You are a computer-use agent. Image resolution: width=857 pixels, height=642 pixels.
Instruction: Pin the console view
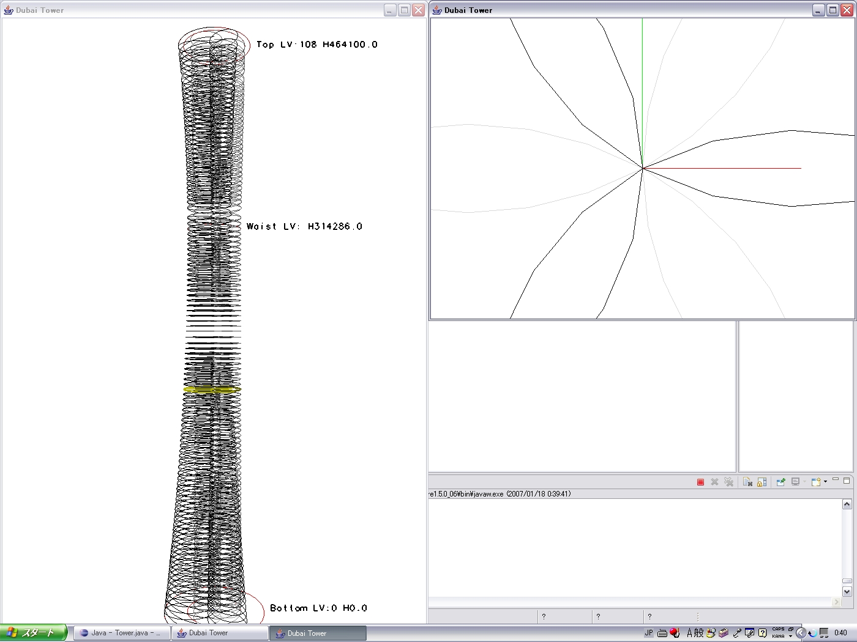click(780, 482)
